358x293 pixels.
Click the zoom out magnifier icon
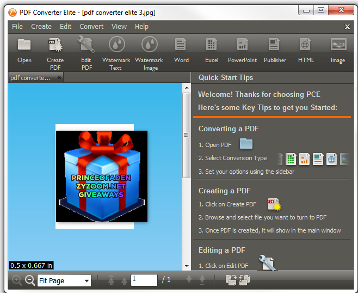(30, 280)
